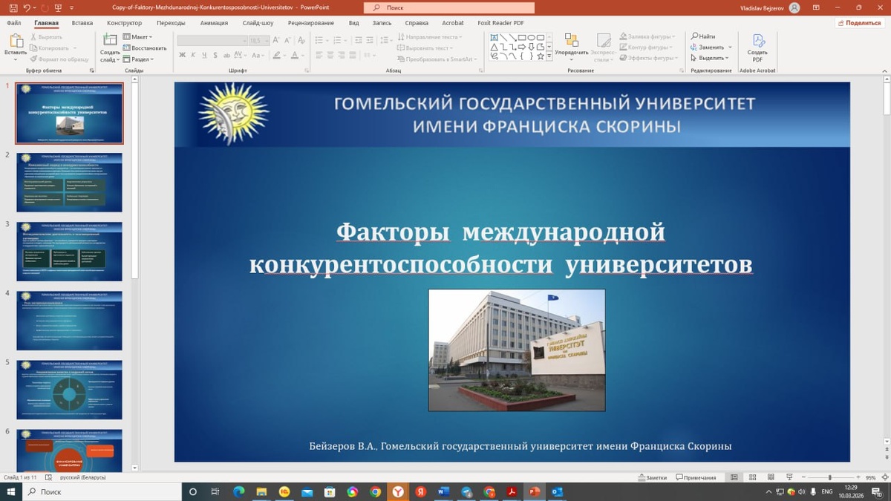Switch to the Слайд-шоу tab

click(x=258, y=23)
